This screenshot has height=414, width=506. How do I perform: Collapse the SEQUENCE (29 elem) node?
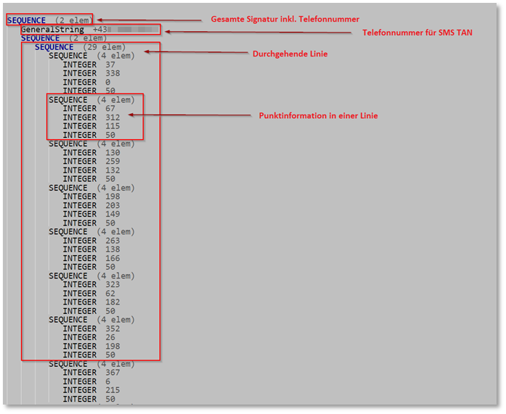coord(54,47)
